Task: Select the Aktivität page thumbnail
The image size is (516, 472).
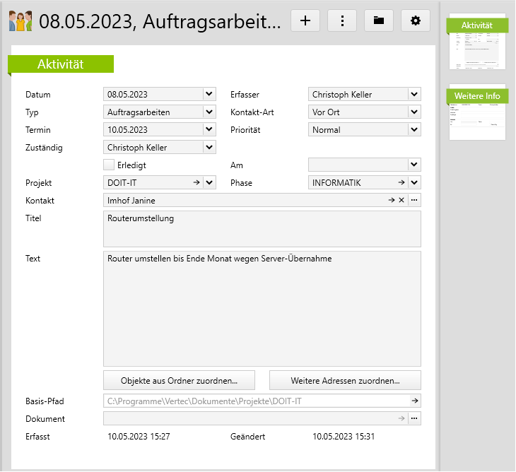Action: pos(477,42)
